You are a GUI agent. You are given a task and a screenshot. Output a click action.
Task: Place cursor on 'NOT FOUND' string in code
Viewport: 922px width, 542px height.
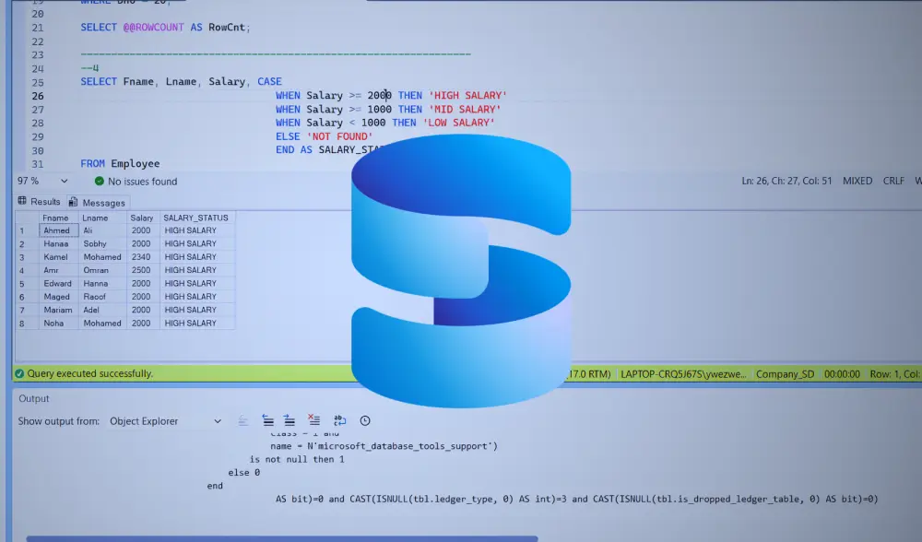click(x=340, y=136)
